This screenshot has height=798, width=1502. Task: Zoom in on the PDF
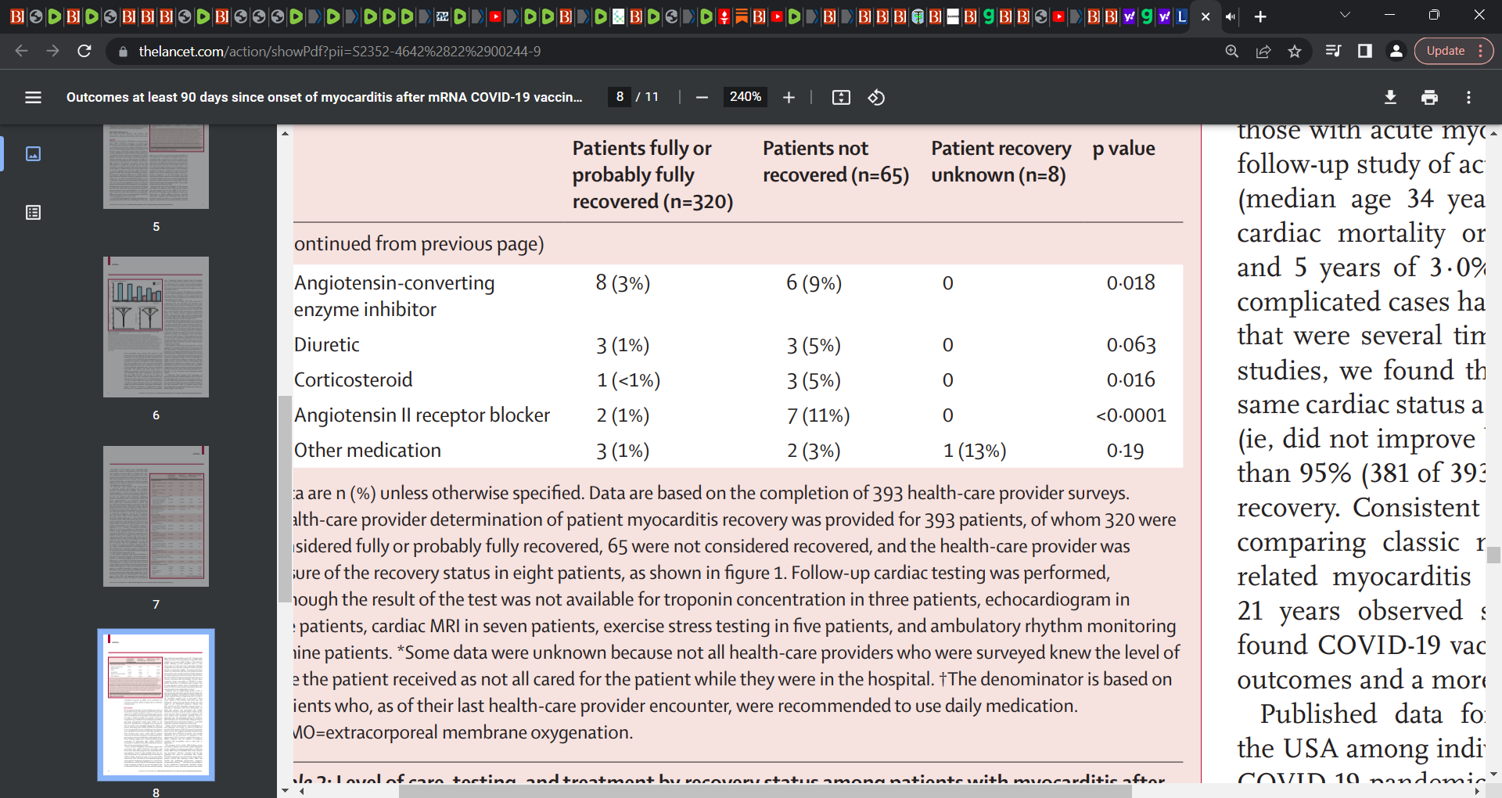point(789,97)
